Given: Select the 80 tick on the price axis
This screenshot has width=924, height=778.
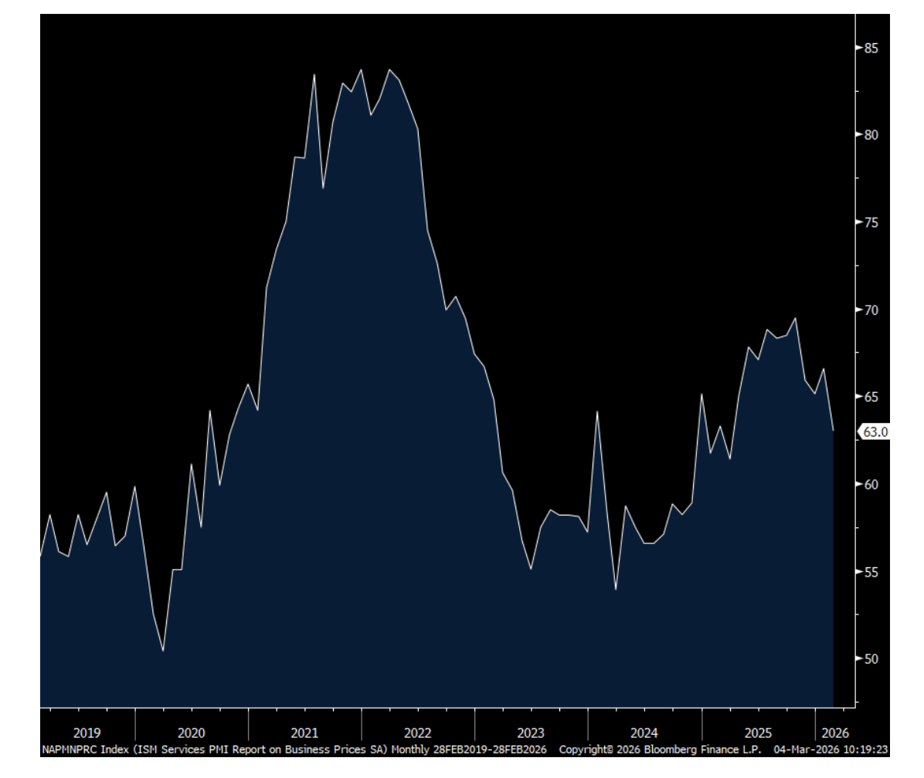Looking at the screenshot, I should pos(870,135).
